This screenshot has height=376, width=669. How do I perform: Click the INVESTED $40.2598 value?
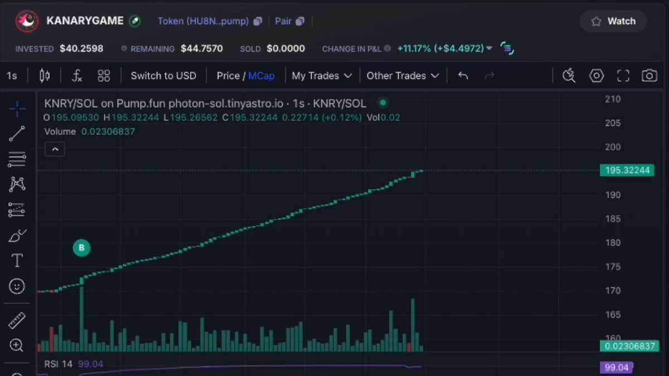point(81,48)
